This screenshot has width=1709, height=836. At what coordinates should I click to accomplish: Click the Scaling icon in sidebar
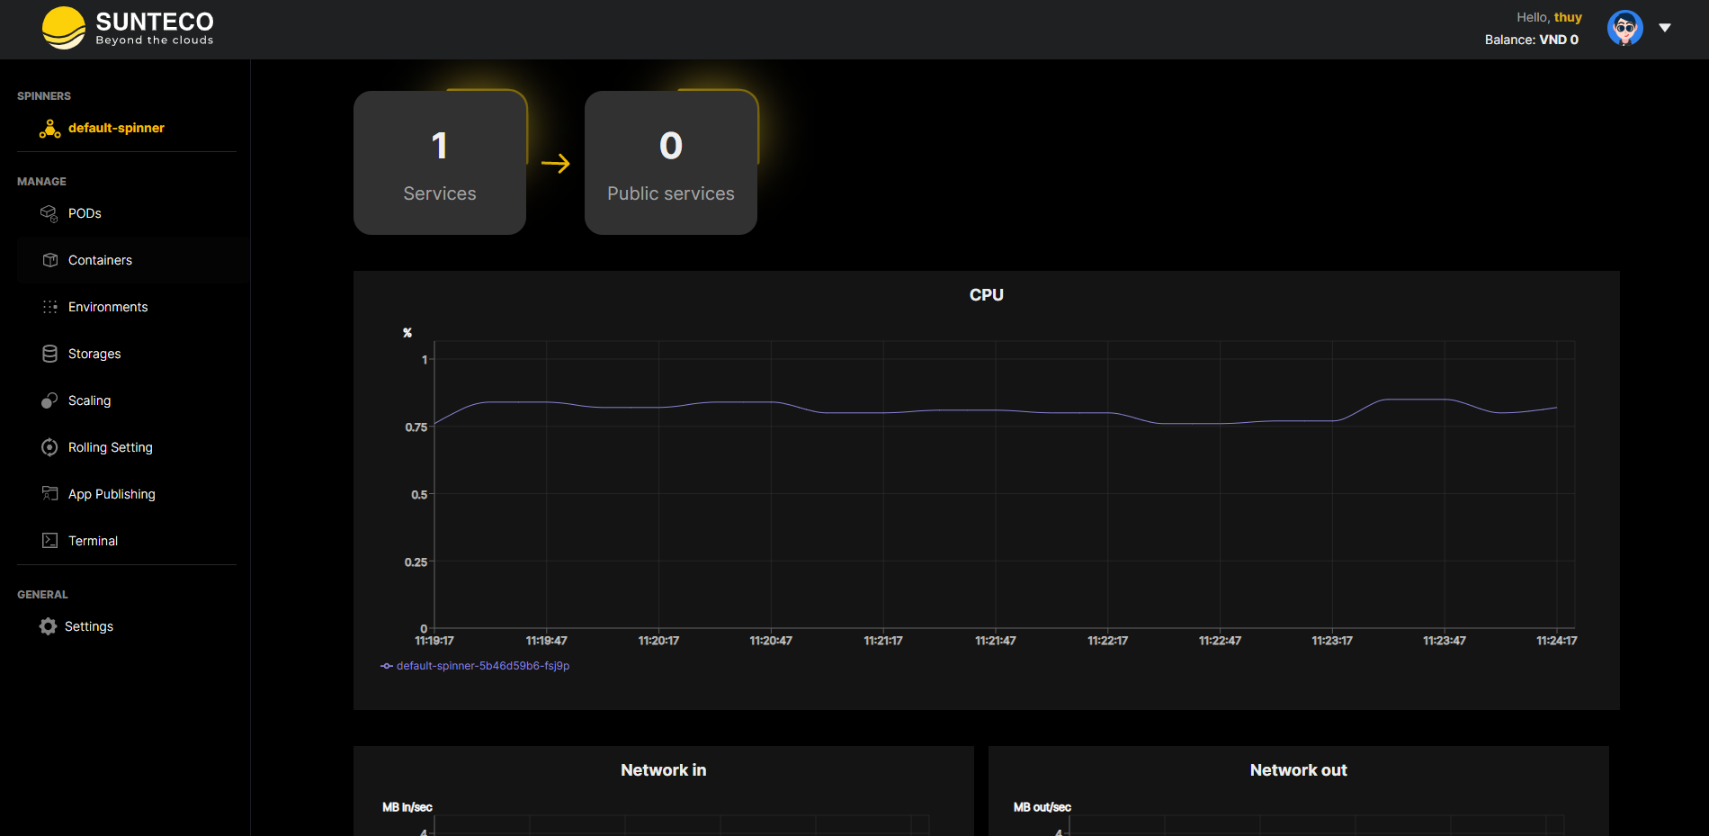point(49,400)
